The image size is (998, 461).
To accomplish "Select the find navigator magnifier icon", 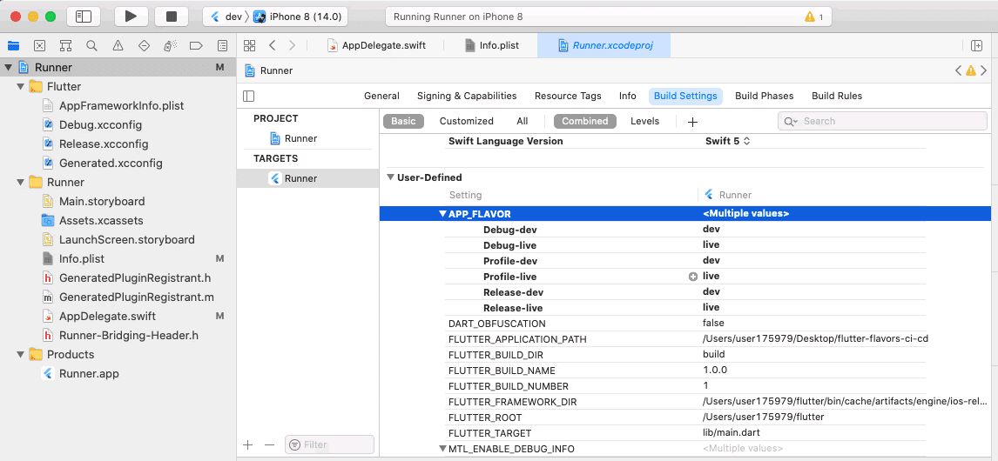I will point(91,45).
